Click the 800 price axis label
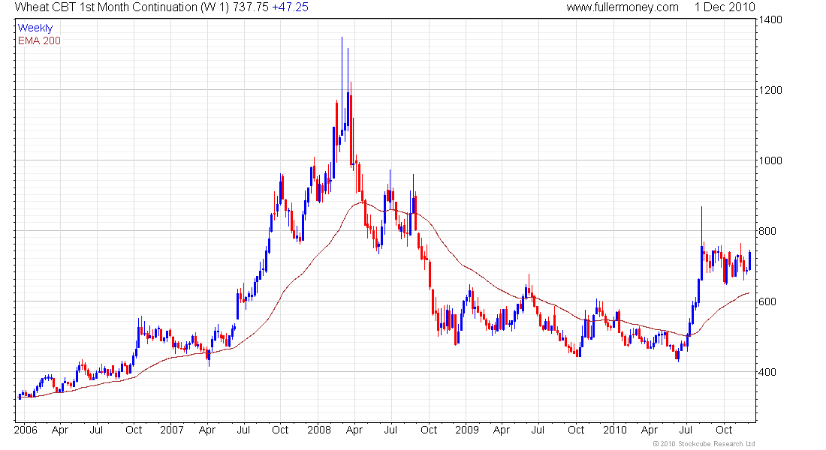 click(767, 231)
